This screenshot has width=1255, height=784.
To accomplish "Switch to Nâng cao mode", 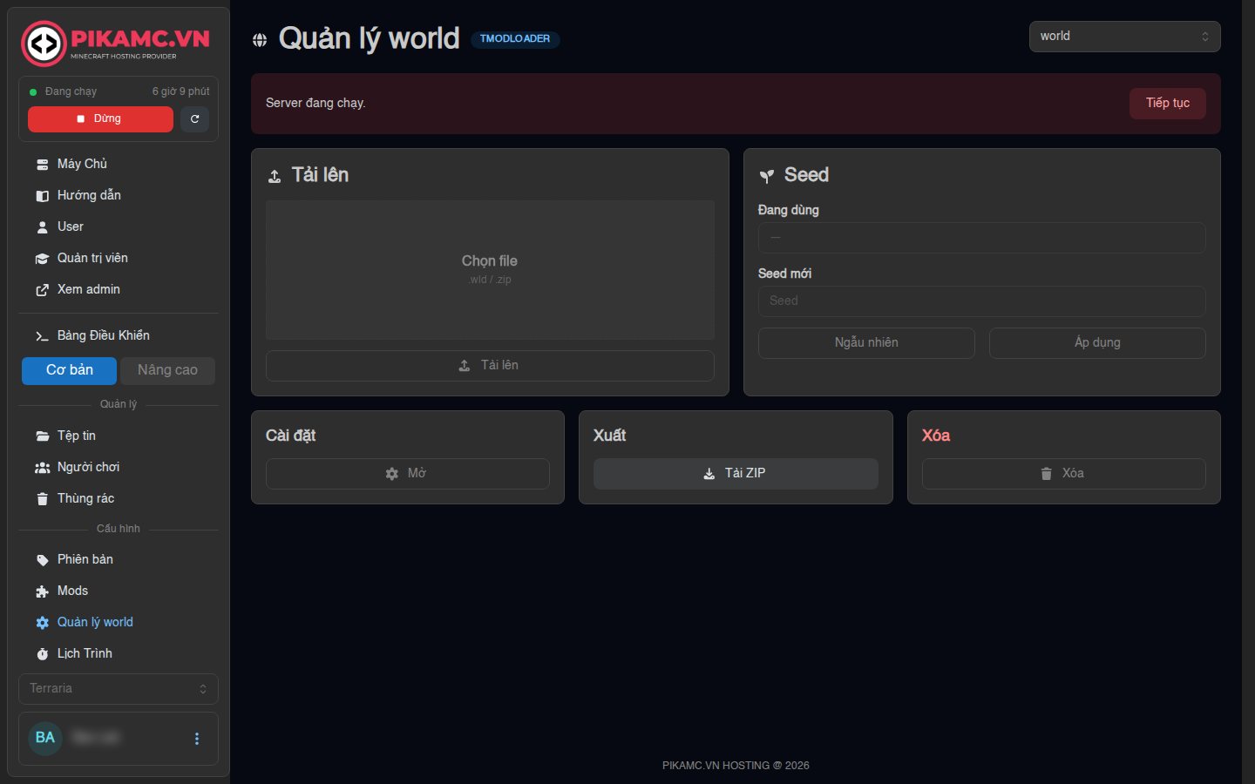I will click(167, 370).
